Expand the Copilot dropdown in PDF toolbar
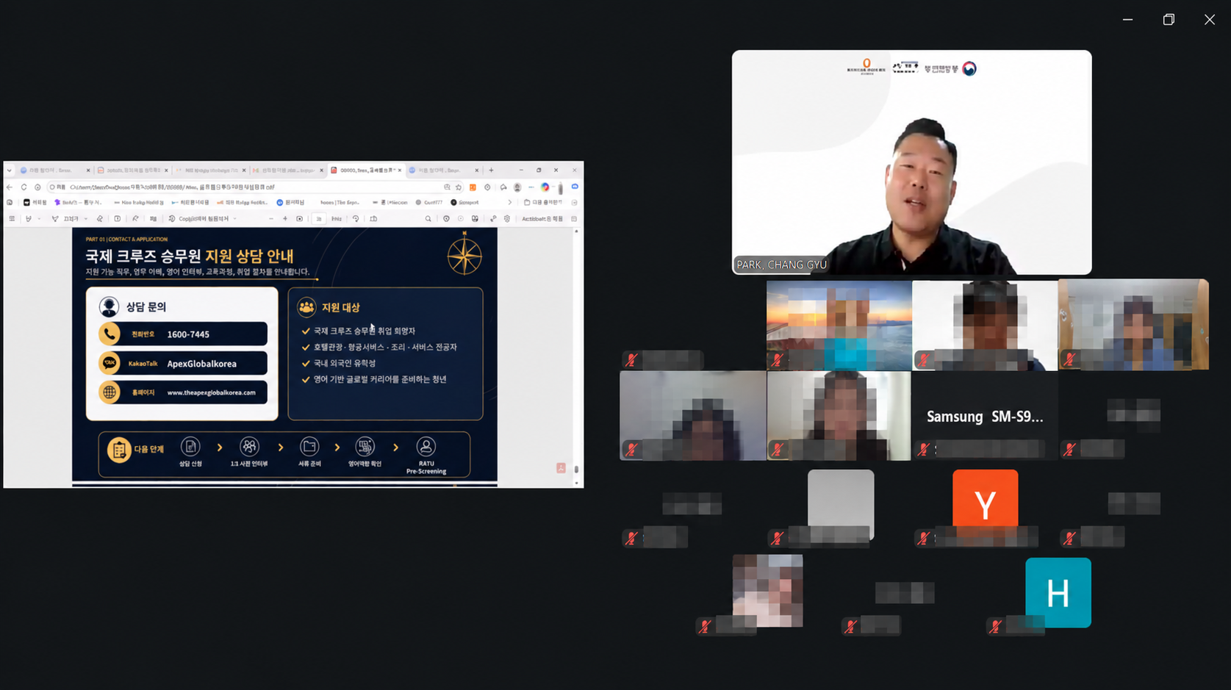The height and width of the screenshot is (690, 1231). click(x=234, y=219)
